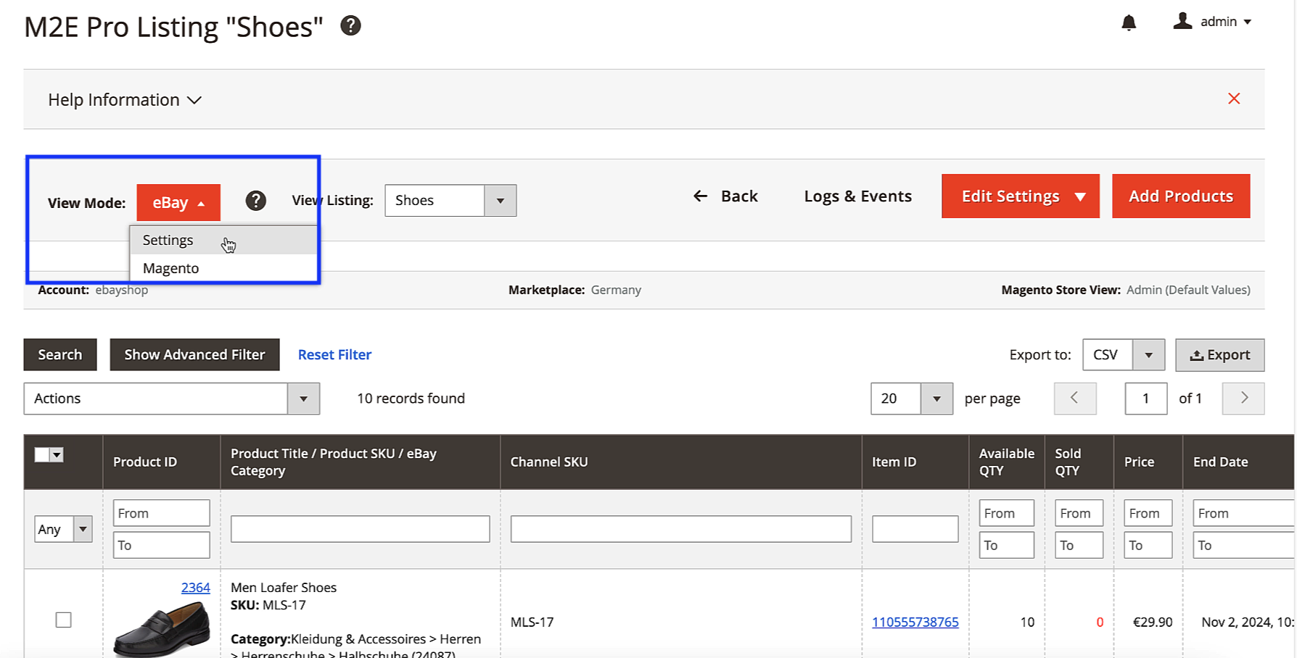
Task: Click the €29.90 price cell
Action: [1153, 622]
